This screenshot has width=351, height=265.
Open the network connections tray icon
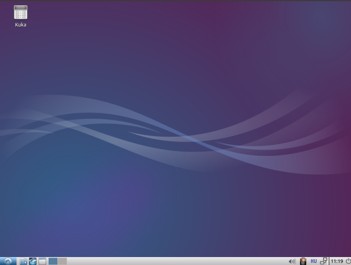(324, 261)
